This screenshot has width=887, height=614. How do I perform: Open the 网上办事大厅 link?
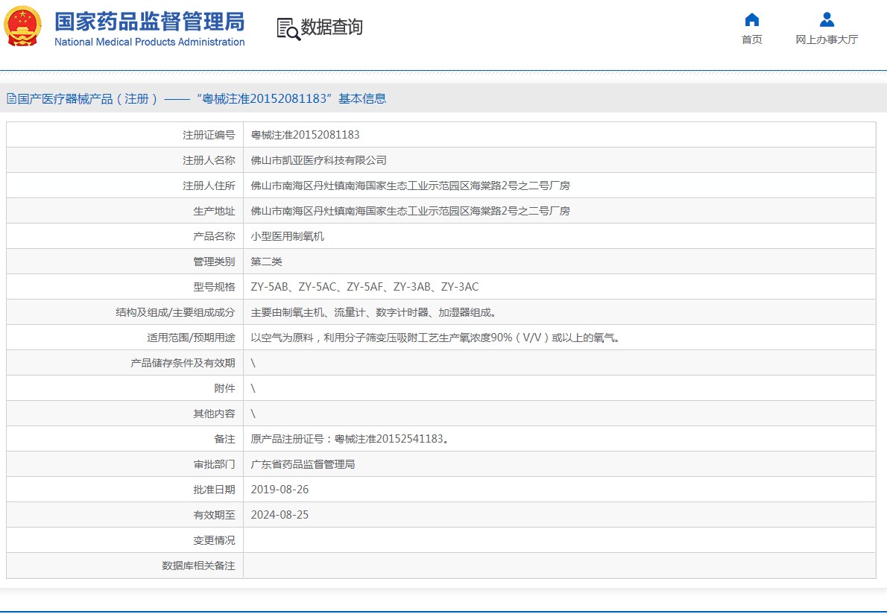click(x=827, y=39)
